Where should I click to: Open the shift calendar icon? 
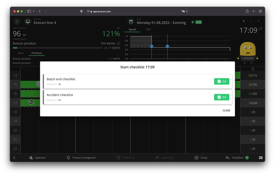click(x=131, y=22)
